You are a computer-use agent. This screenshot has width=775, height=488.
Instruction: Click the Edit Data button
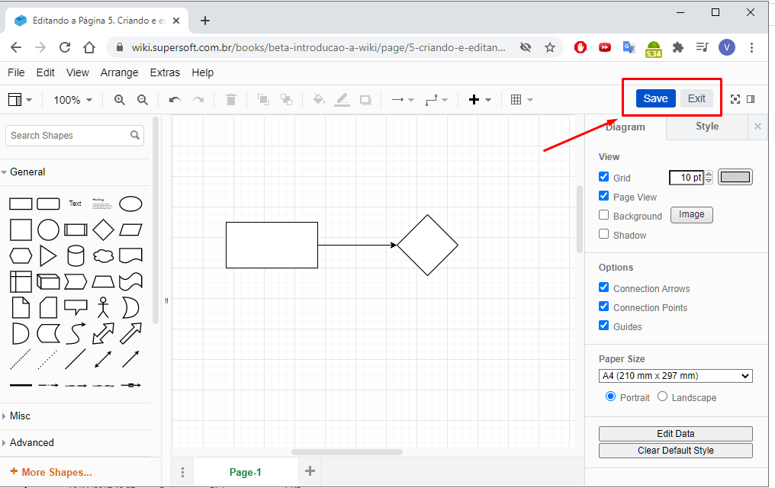(x=675, y=433)
